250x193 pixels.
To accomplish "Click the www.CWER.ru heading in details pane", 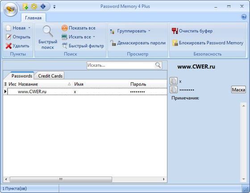I will pyautogui.click(x=196, y=67).
